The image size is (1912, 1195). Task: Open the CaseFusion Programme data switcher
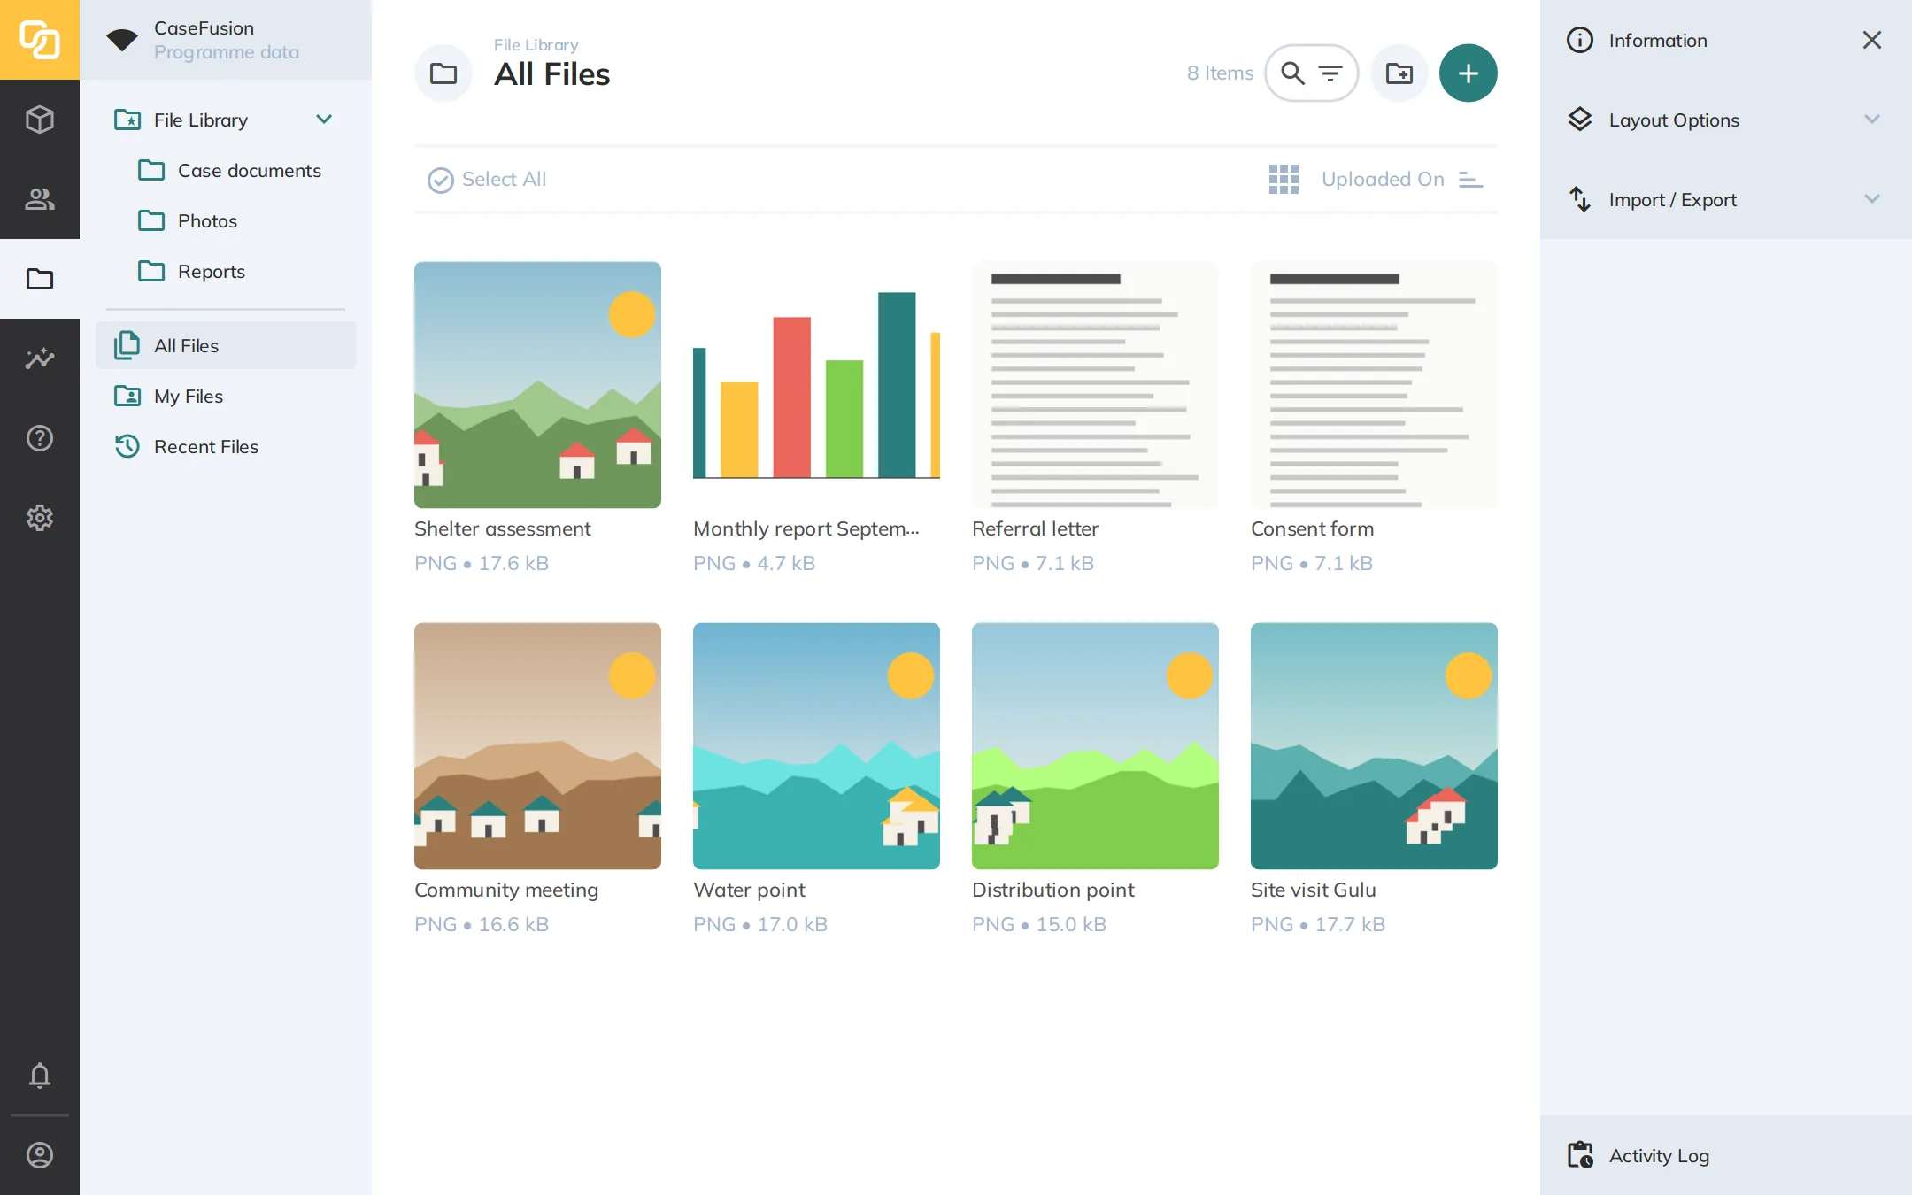tap(226, 40)
